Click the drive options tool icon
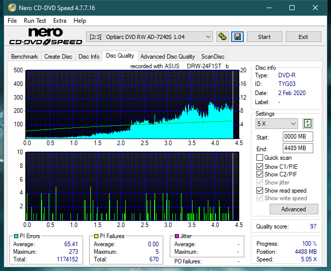This screenshot has height=271, width=331. 223,37
